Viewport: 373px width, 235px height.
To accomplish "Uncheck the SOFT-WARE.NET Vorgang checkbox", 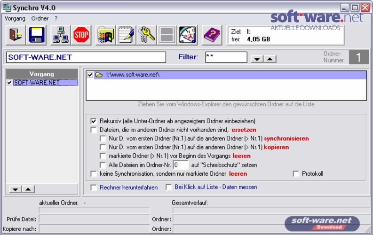I will click(x=9, y=83).
